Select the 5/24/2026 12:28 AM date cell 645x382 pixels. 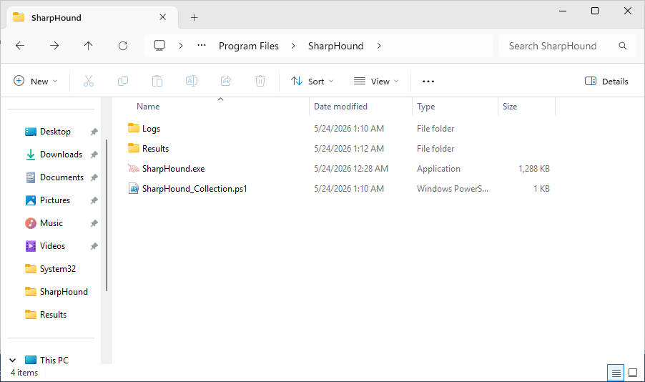(x=351, y=168)
